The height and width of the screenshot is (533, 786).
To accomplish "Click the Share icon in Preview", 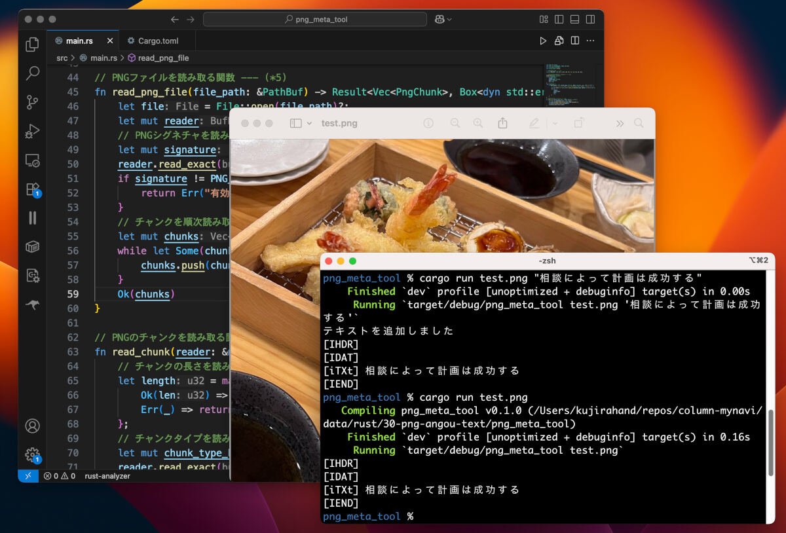I will pyautogui.click(x=502, y=123).
